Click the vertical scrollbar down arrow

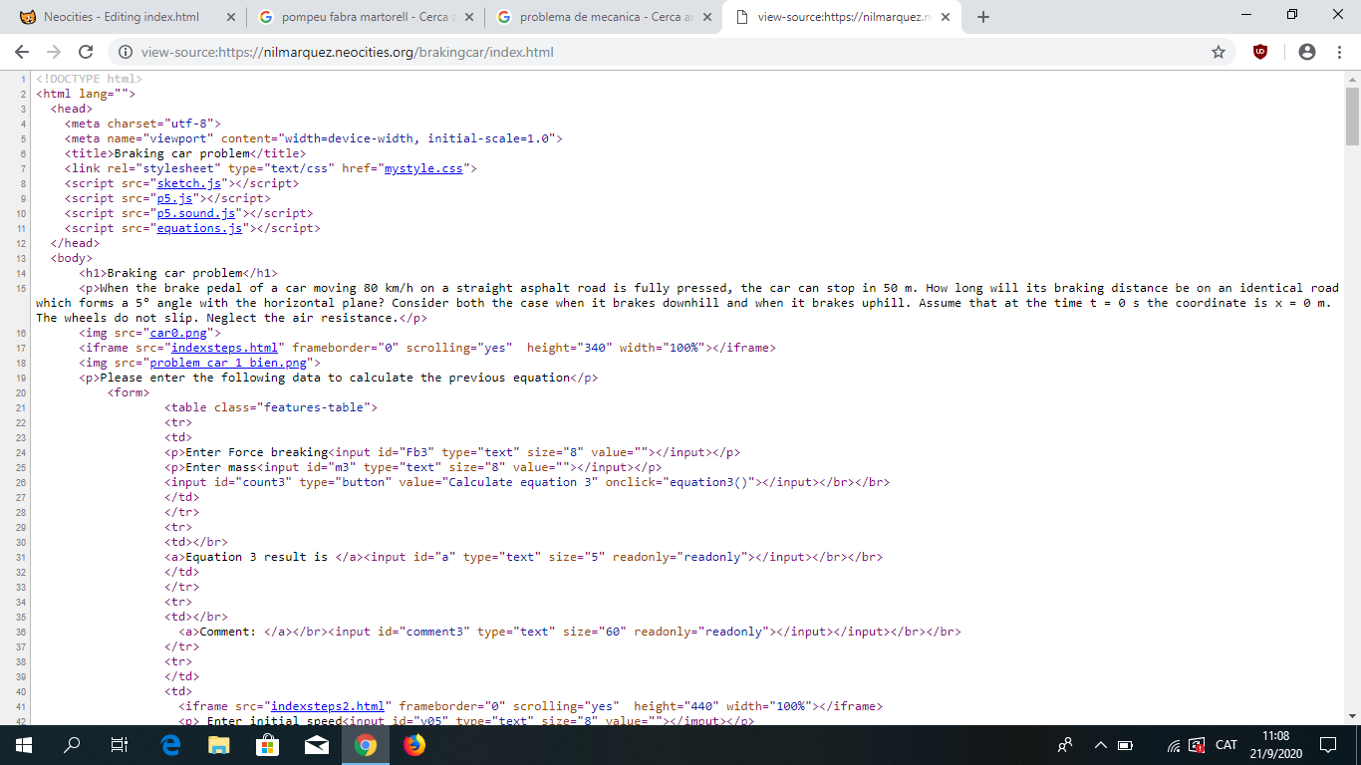tap(1352, 715)
